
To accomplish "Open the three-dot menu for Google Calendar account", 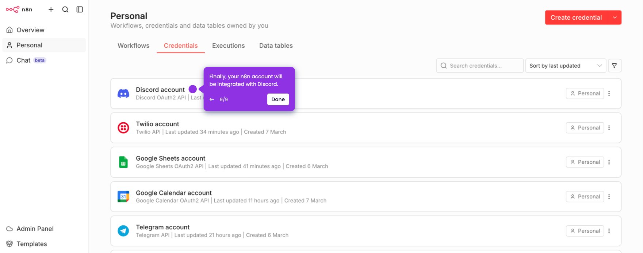I will (x=609, y=197).
